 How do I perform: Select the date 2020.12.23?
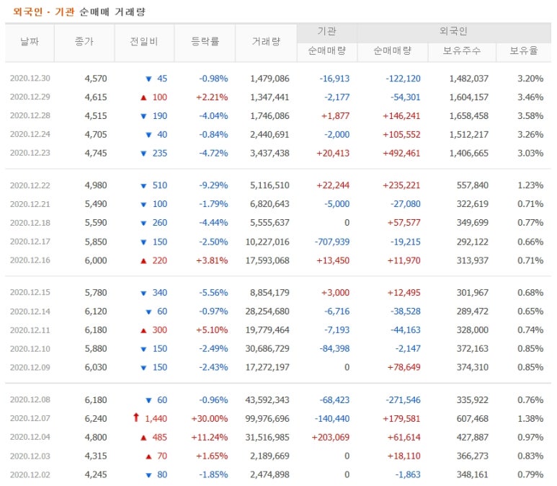coord(30,154)
